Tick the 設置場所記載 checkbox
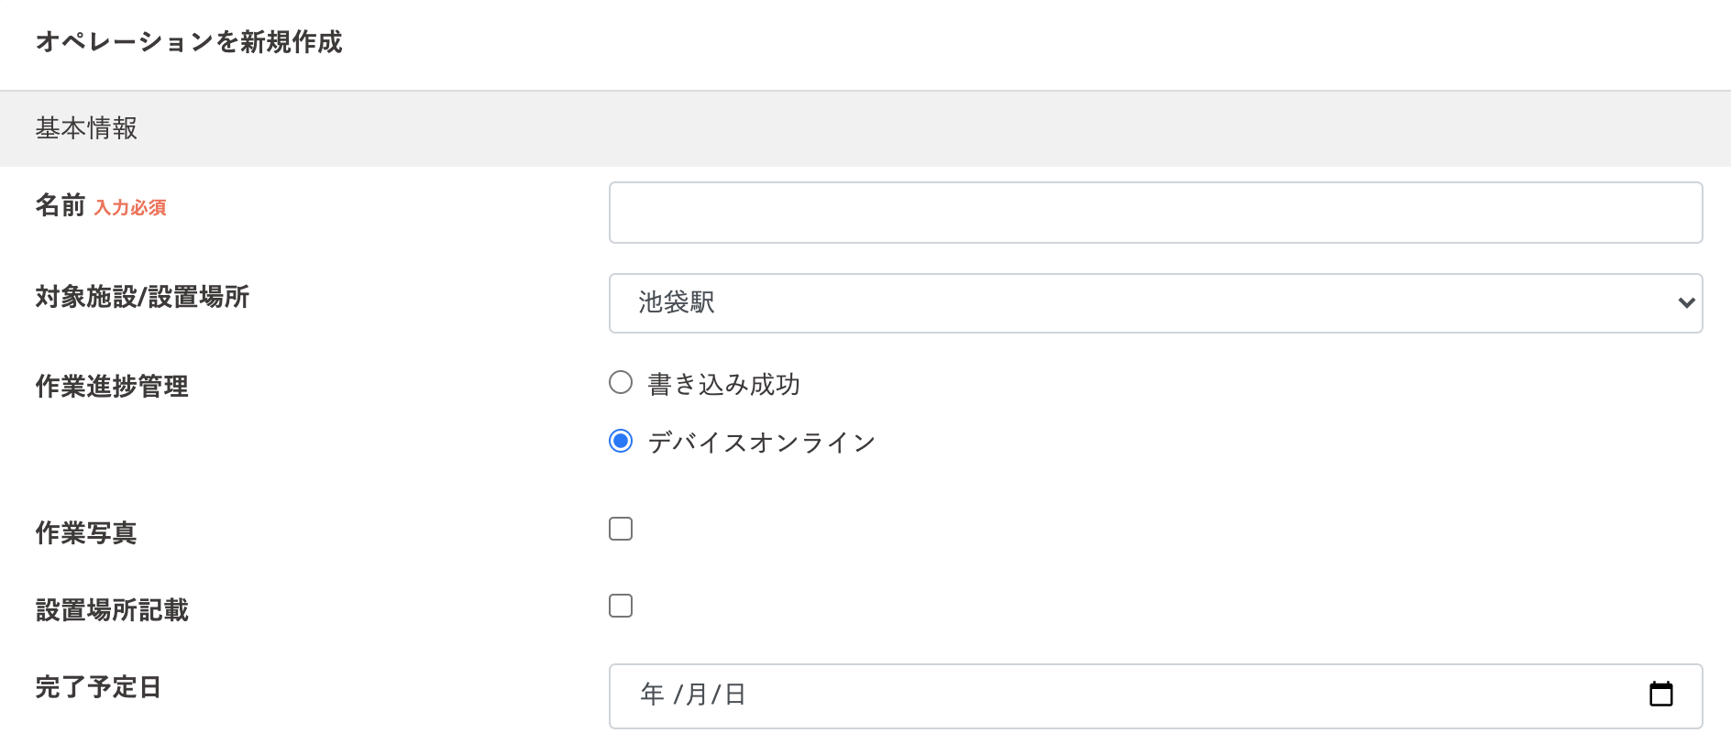 click(621, 606)
